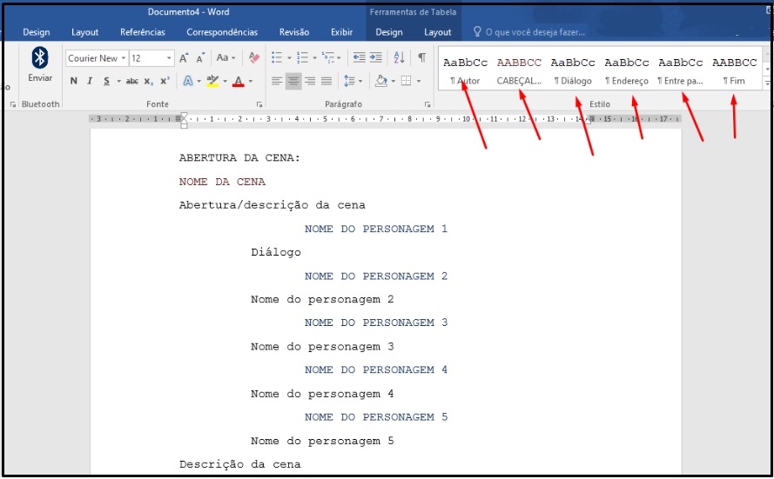The width and height of the screenshot is (774, 479).
Task: Toggle strikethrough (abc) formatting
Action: [x=131, y=82]
